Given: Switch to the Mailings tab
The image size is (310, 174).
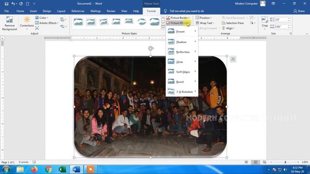Looking at the screenshot, I should coord(95,11).
